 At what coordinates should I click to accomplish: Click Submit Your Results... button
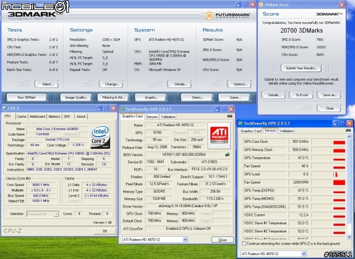tap(301, 68)
